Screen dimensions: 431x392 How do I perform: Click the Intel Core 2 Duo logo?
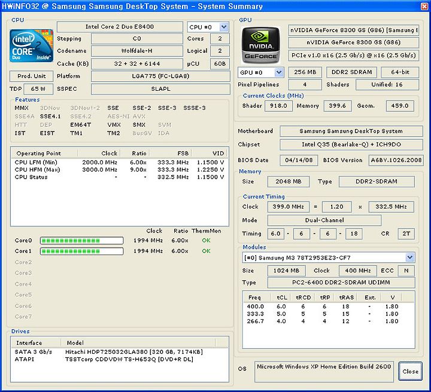pos(31,45)
